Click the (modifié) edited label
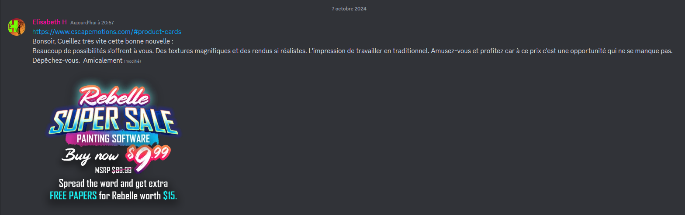Image resolution: width=685 pixels, height=215 pixels. [x=132, y=61]
